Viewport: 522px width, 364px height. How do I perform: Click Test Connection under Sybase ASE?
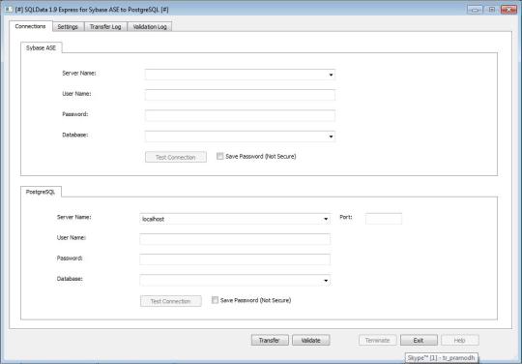point(176,157)
